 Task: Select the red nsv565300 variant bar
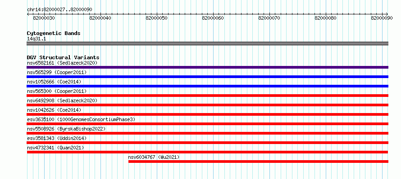pyautogui.click(x=207, y=96)
